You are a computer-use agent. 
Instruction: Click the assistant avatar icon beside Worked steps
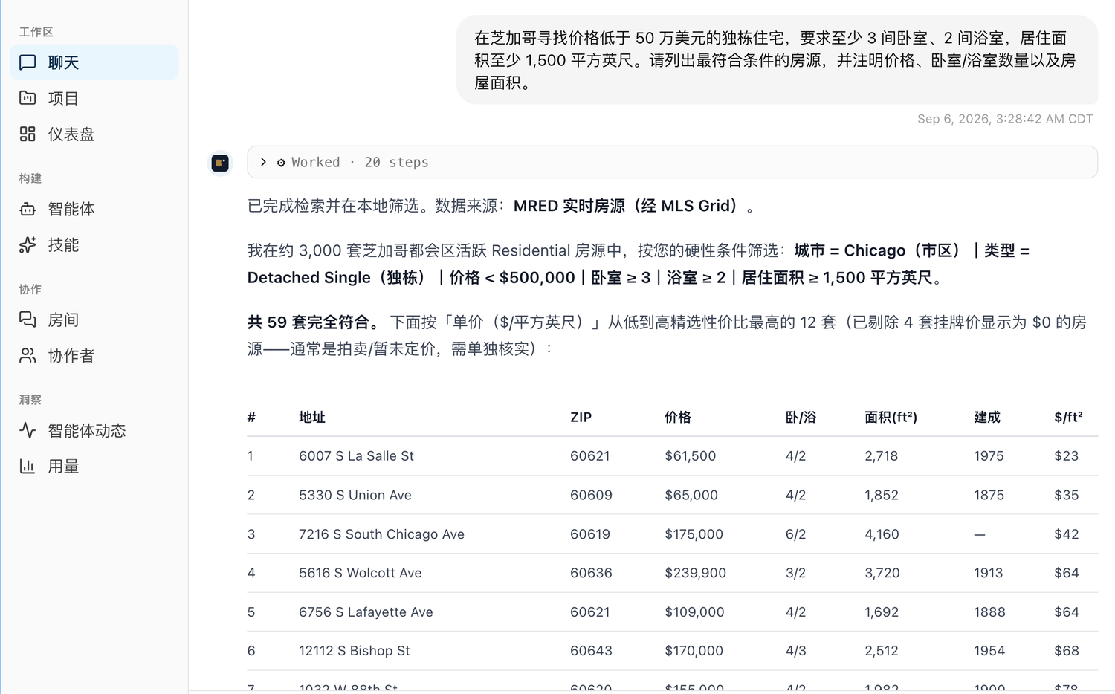coord(220,163)
